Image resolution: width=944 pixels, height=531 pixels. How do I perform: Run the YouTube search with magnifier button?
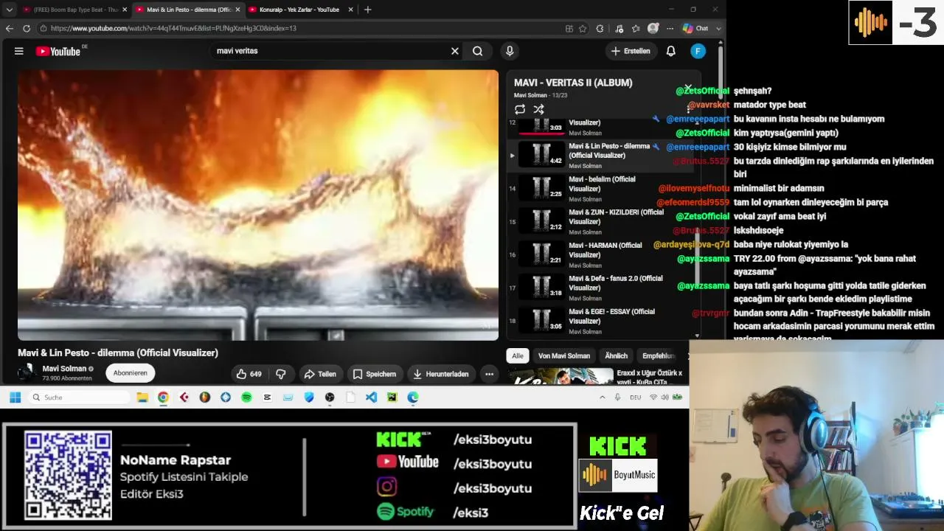point(478,51)
